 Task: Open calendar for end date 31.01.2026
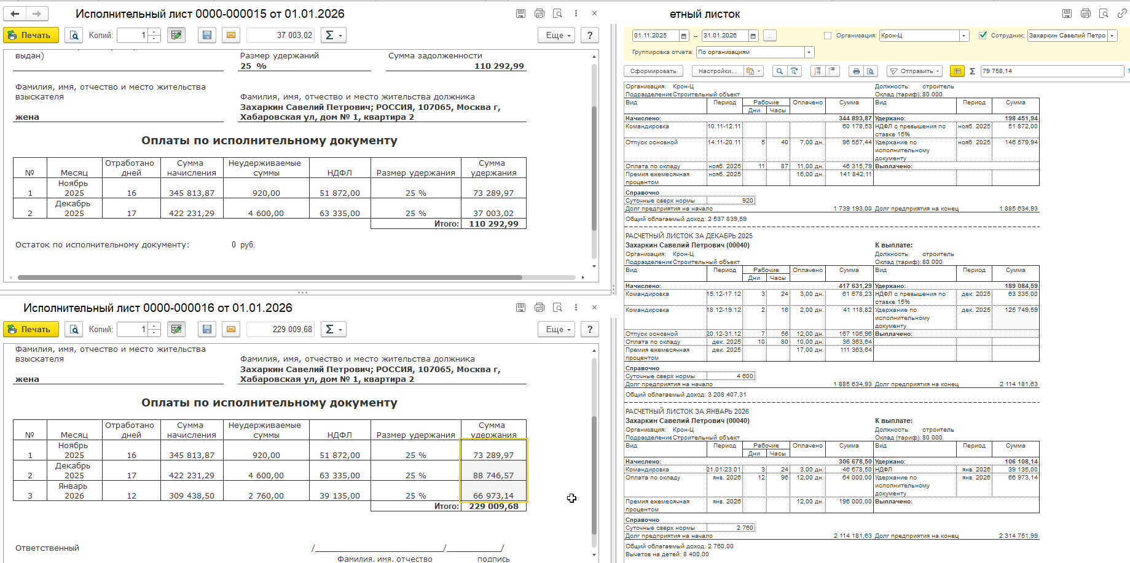click(x=753, y=36)
